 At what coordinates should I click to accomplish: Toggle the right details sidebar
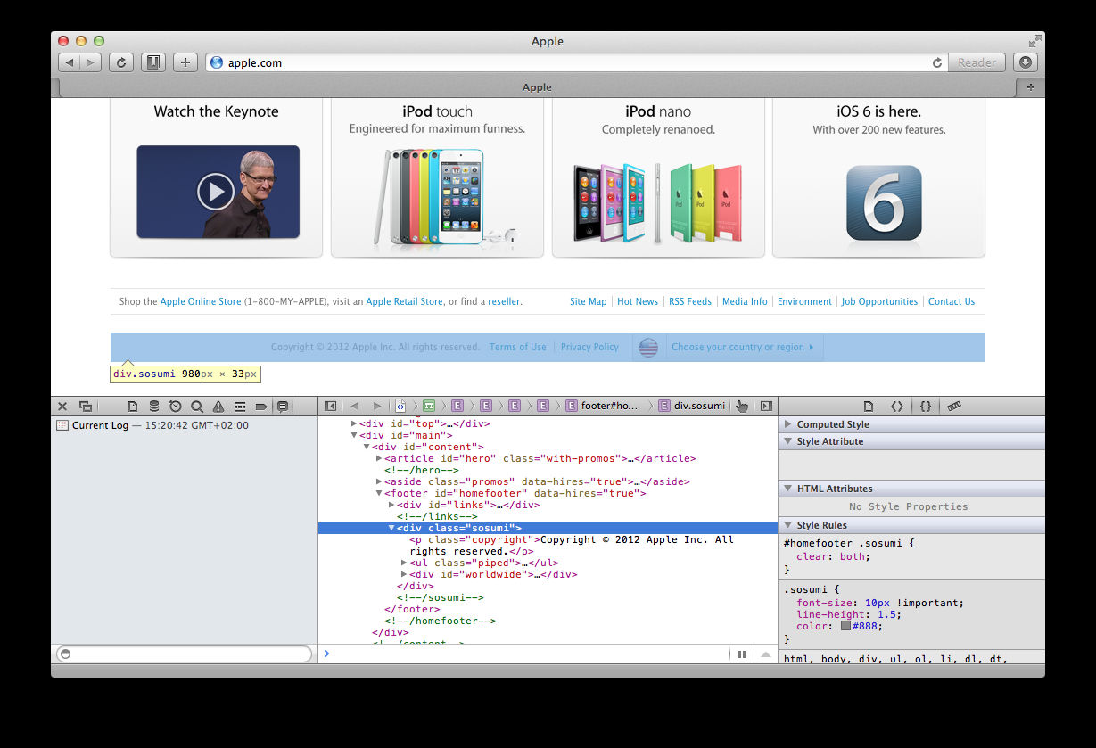coord(766,407)
